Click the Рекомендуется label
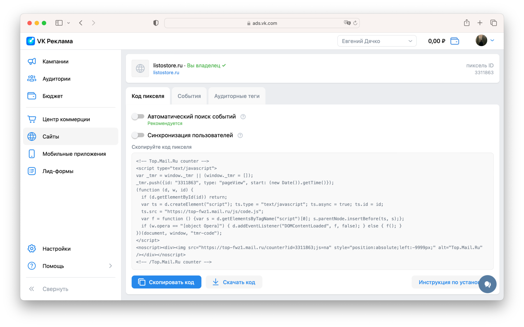The height and width of the screenshot is (327, 524). pyautogui.click(x=165, y=123)
